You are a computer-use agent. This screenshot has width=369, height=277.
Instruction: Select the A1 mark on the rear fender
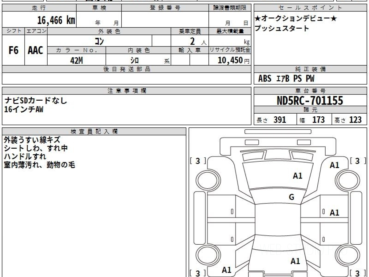(227, 270)
